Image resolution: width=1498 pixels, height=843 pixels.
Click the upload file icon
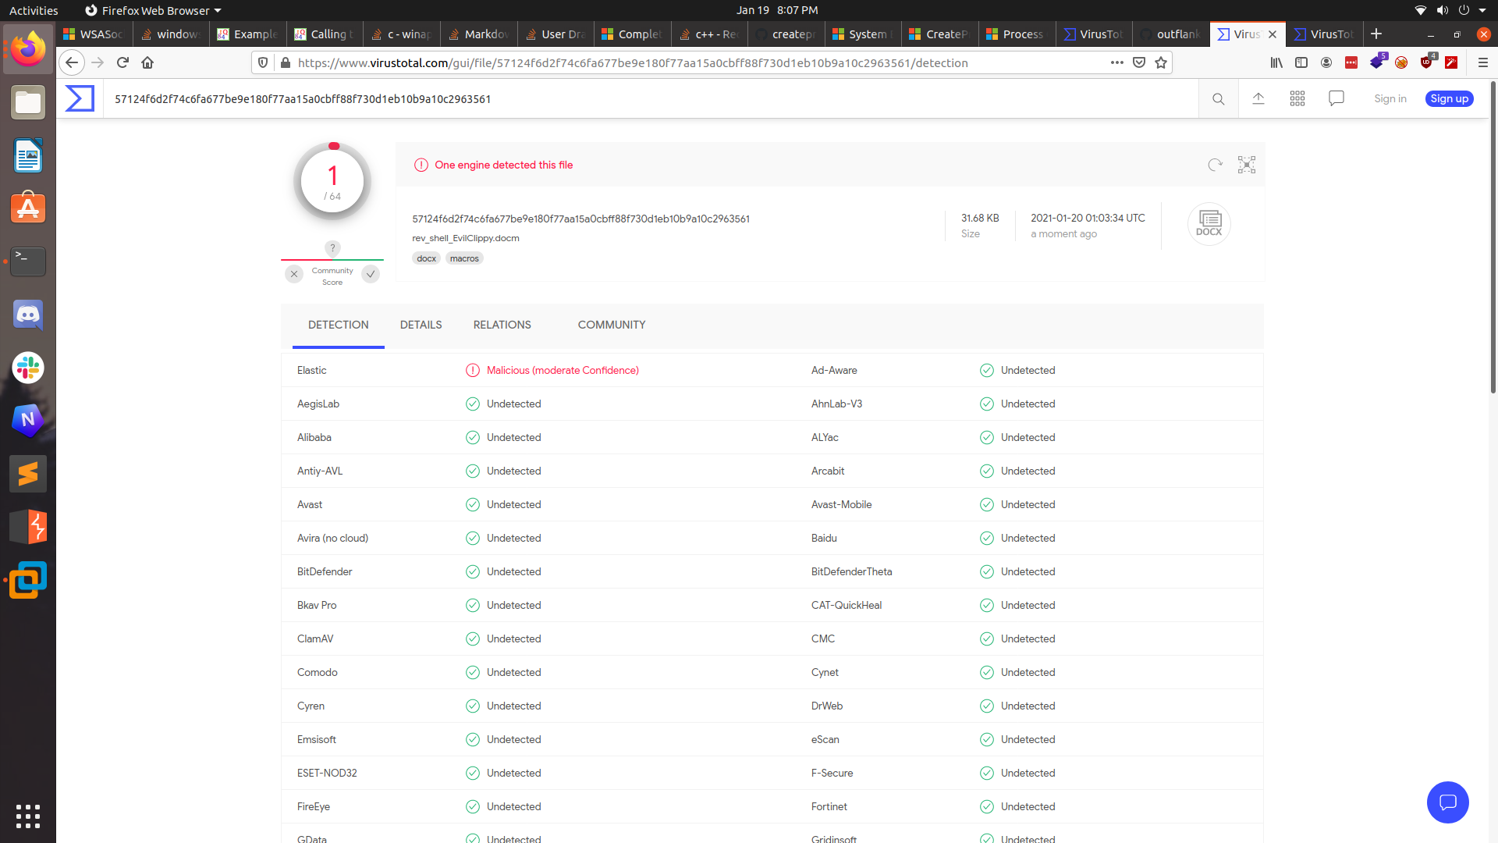1258,98
